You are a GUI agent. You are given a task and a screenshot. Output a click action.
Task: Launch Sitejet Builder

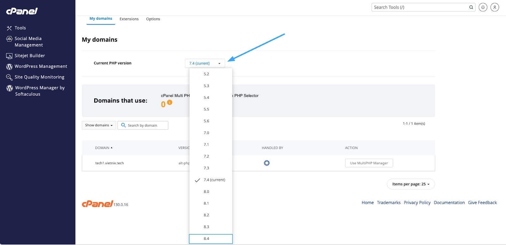(29, 56)
